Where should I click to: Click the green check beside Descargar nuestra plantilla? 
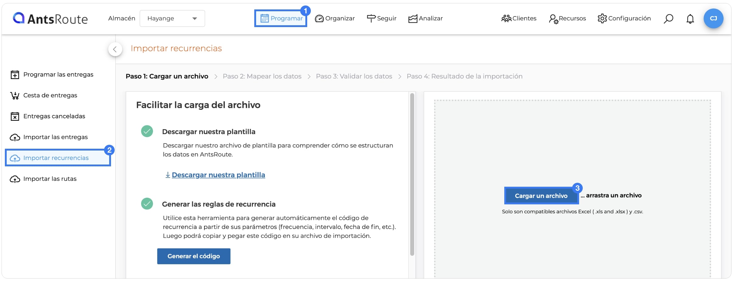point(147,131)
